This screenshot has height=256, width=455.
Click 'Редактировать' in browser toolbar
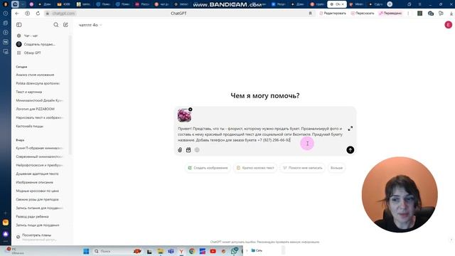[x=333, y=14]
